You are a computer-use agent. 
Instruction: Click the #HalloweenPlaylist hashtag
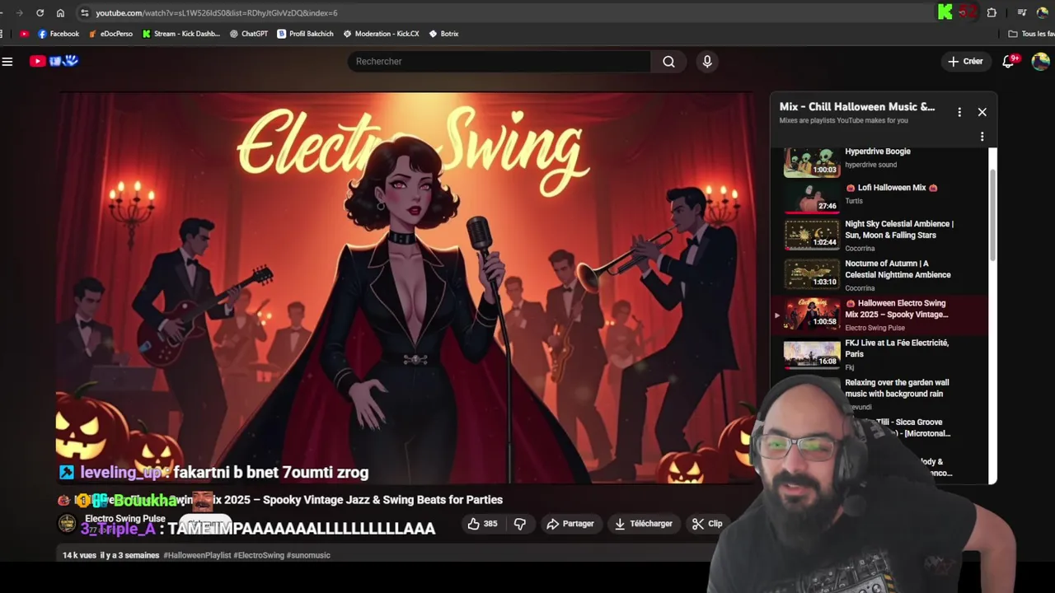(x=197, y=555)
